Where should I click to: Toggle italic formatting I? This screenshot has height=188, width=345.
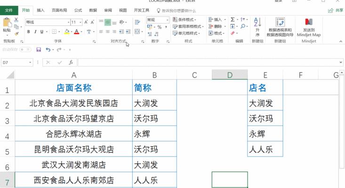coord(35,31)
